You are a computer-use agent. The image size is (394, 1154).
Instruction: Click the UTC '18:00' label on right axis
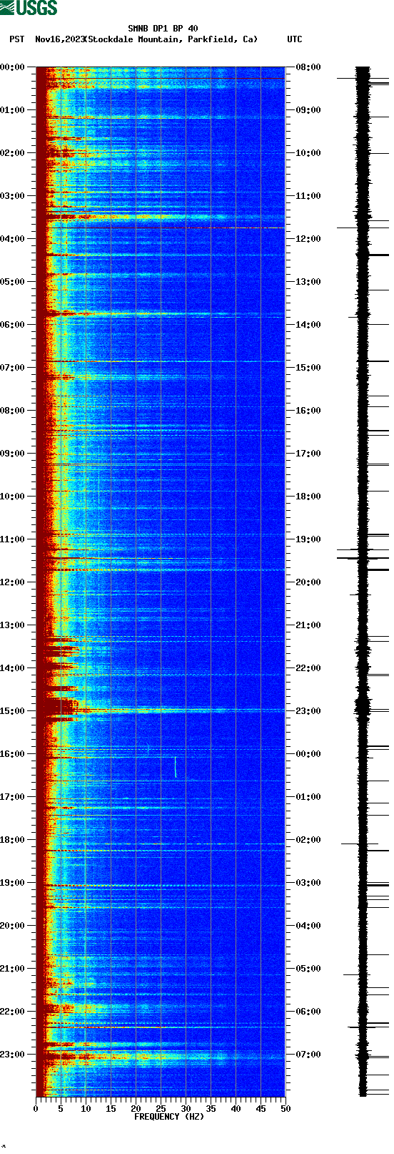click(x=308, y=497)
